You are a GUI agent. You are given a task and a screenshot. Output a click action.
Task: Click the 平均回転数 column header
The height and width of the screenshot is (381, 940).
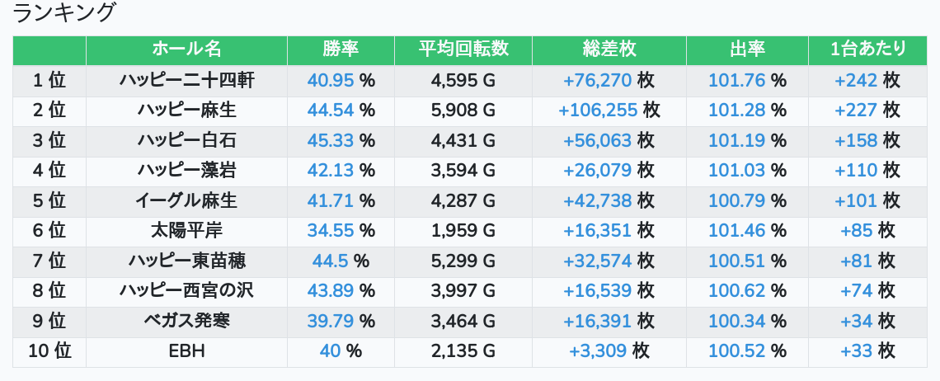coord(463,49)
